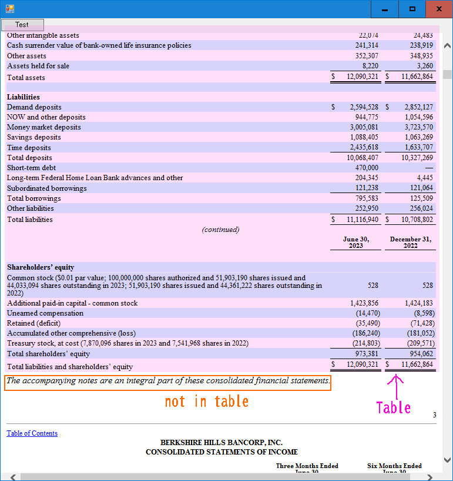This screenshot has height=481, width=453.
Task: Click the 'Total shareholders' equity' label
Action: click(48, 354)
